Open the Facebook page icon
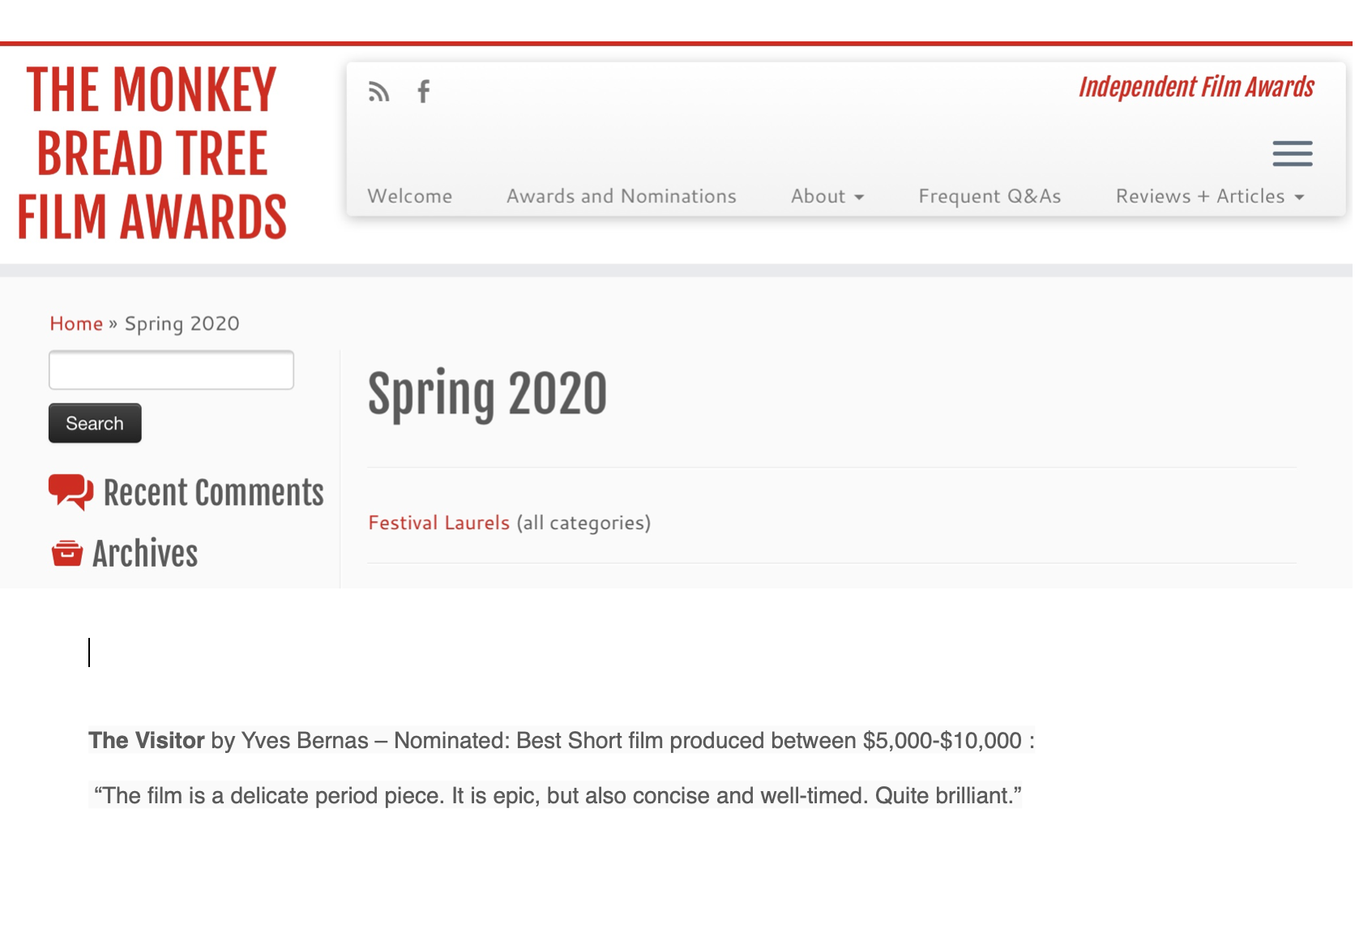1355x937 pixels. [x=423, y=92]
